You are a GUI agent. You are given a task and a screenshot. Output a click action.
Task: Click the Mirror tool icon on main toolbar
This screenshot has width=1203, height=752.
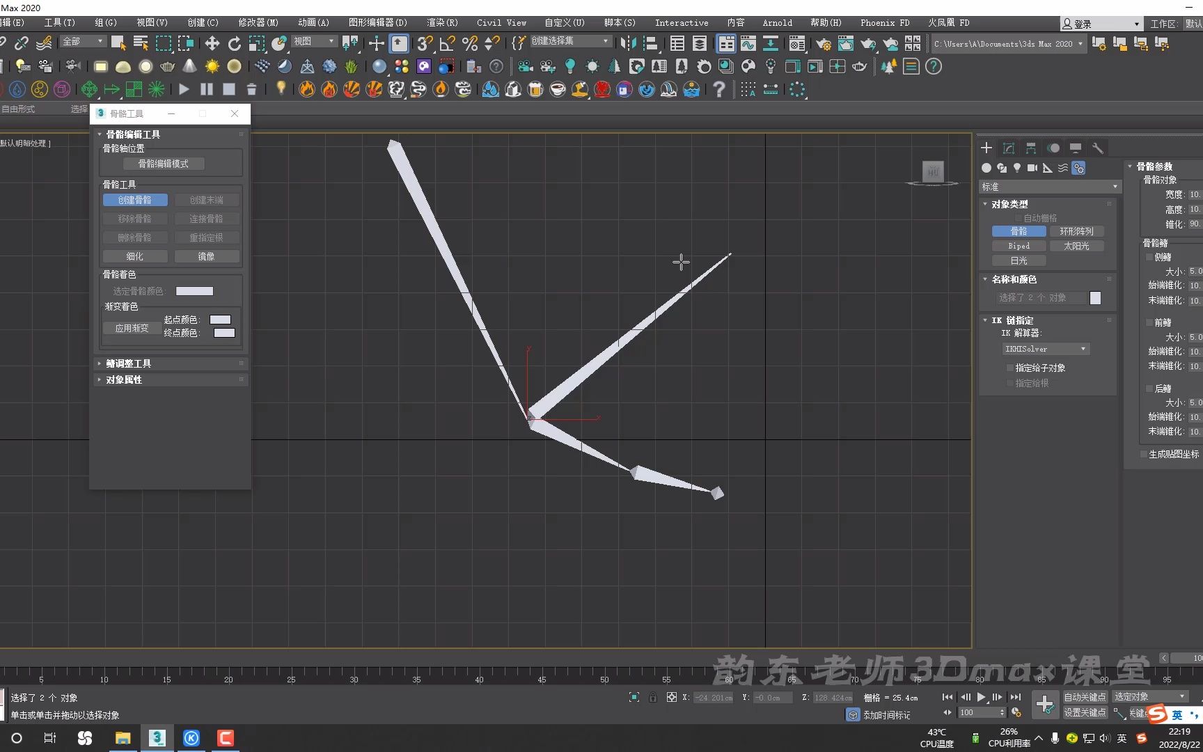coord(629,43)
